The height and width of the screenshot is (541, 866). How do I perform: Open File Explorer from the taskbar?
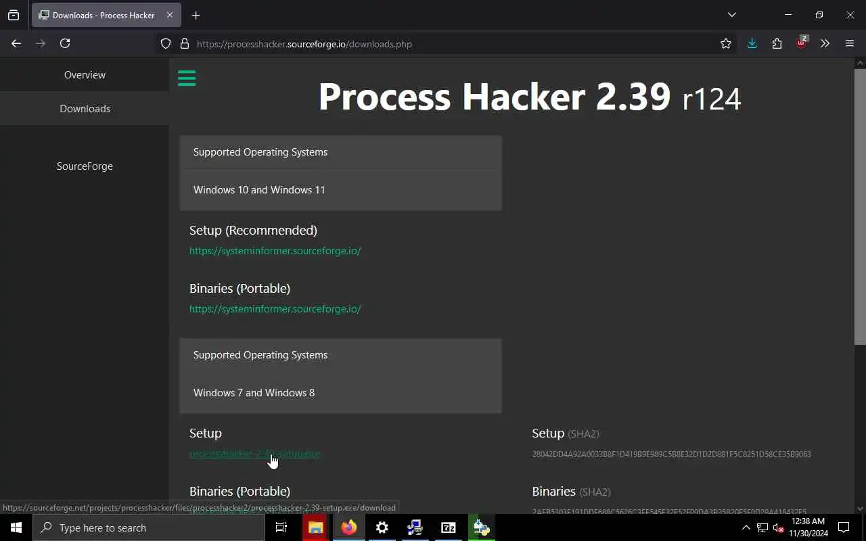(315, 527)
